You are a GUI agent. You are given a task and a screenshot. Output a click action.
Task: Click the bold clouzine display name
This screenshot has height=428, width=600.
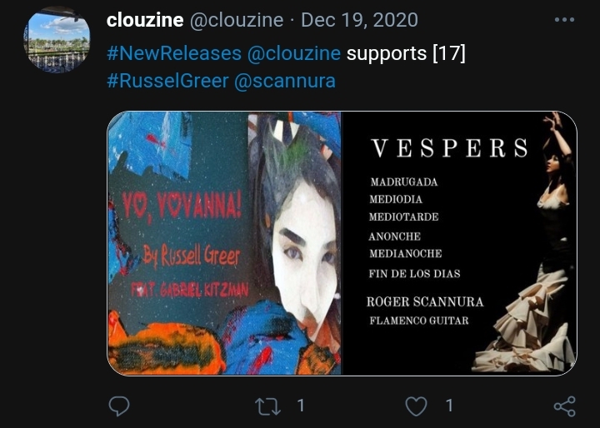(145, 20)
